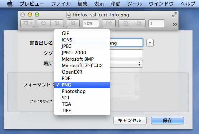Viewport: 199px width, 134px height.
Task: Choose ICNS from the format list
Action: [x=82, y=40]
